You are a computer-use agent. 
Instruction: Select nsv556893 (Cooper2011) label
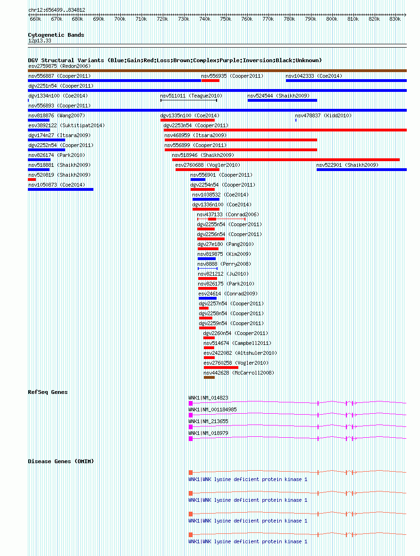(59, 106)
